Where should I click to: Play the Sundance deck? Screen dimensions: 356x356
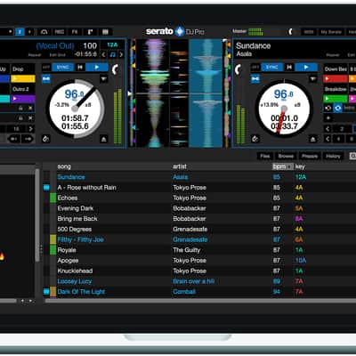point(306,68)
